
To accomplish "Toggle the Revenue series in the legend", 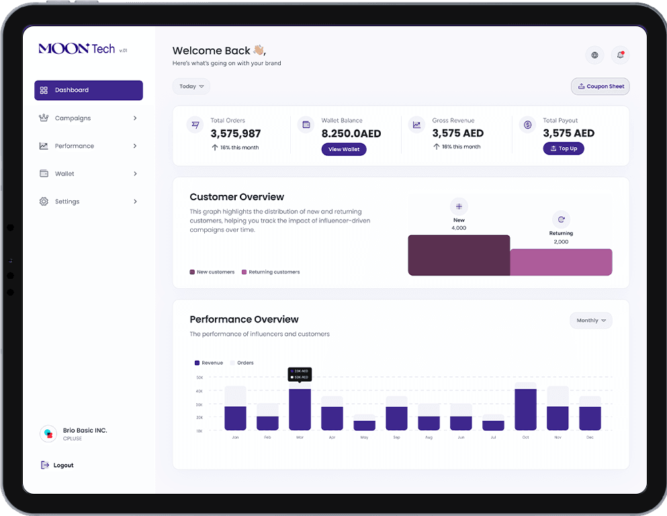I will [208, 362].
